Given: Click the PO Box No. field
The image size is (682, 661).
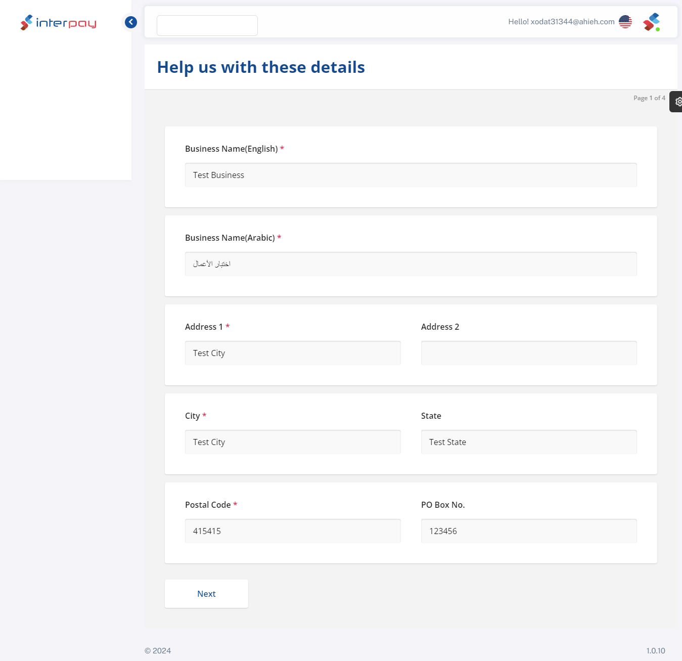Looking at the screenshot, I should pyautogui.click(x=529, y=531).
